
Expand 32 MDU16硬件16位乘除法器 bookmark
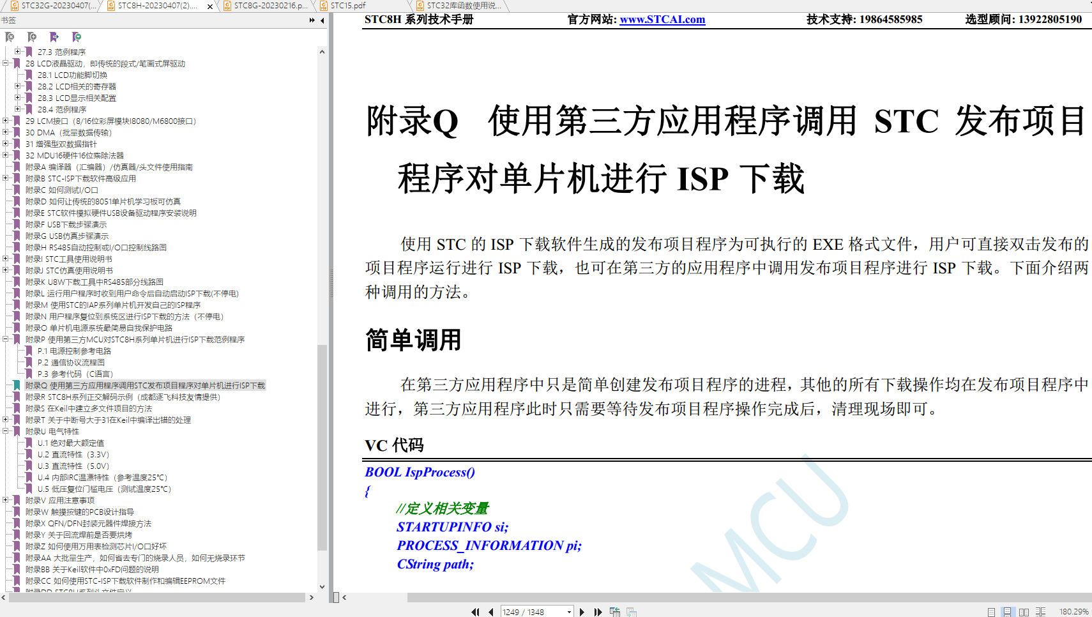(6, 155)
